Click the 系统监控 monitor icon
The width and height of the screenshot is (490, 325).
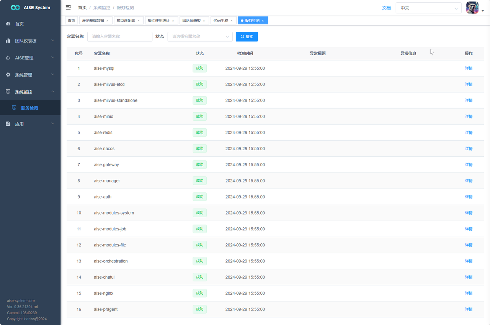(x=8, y=92)
